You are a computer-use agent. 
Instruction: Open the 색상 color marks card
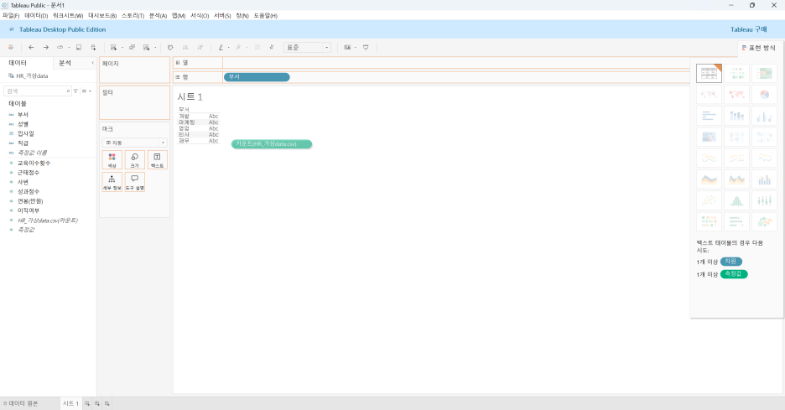112,159
